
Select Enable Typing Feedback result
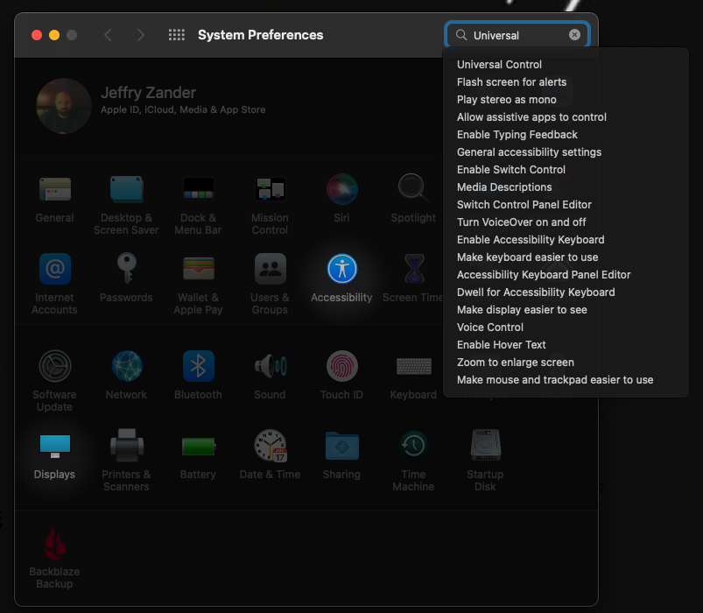point(517,135)
